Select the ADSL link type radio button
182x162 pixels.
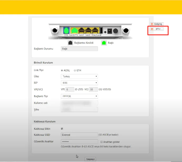[62, 70]
